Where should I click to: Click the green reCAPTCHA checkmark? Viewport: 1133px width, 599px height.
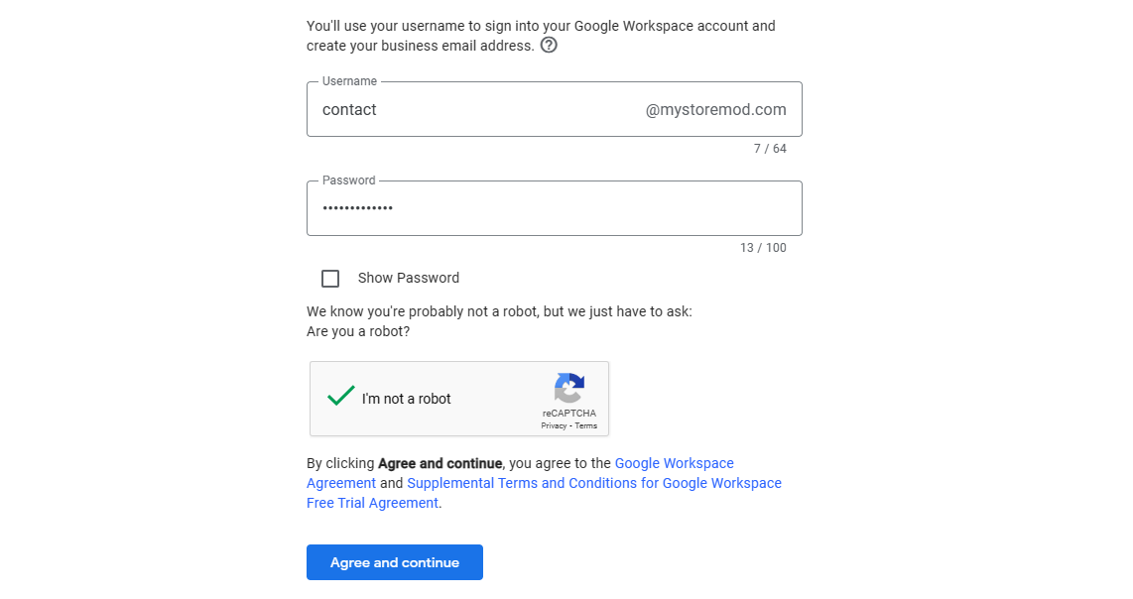(340, 396)
